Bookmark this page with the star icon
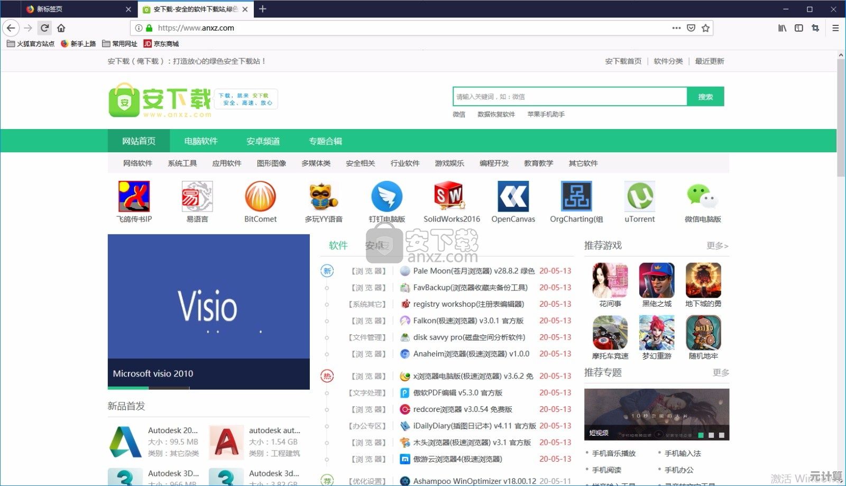 click(x=705, y=28)
